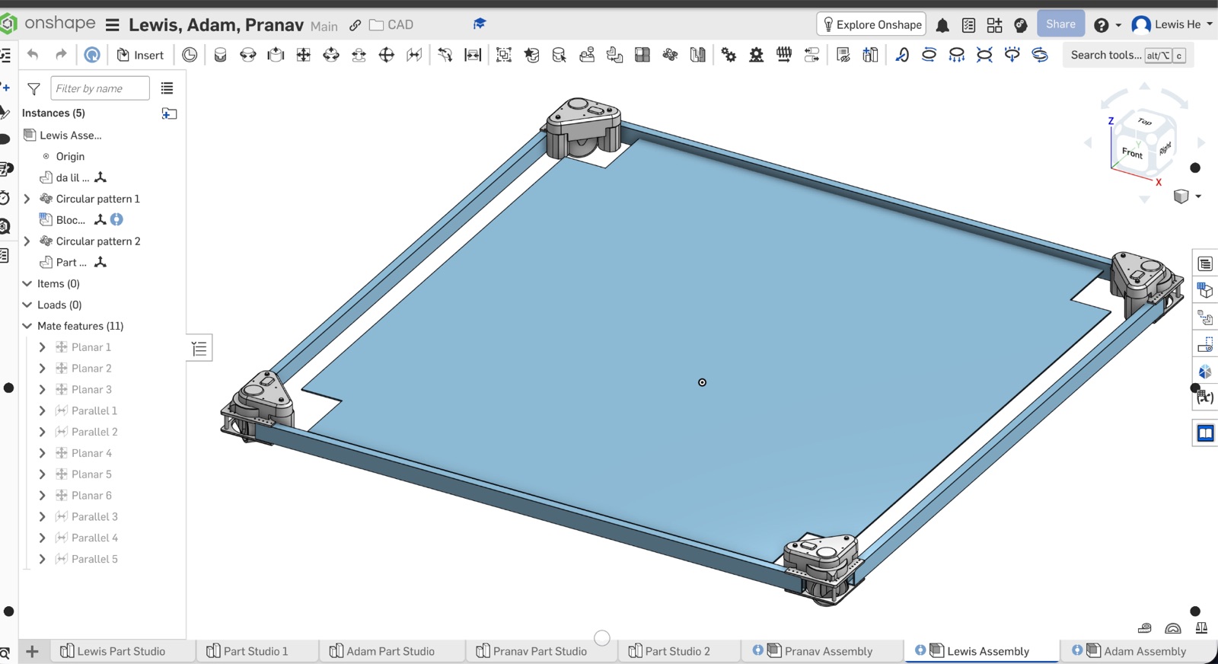Image resolution: width=1218 pixels, height=664 pixels.
Task: Select the Linear relation tool
Action: tap(812, 55)
